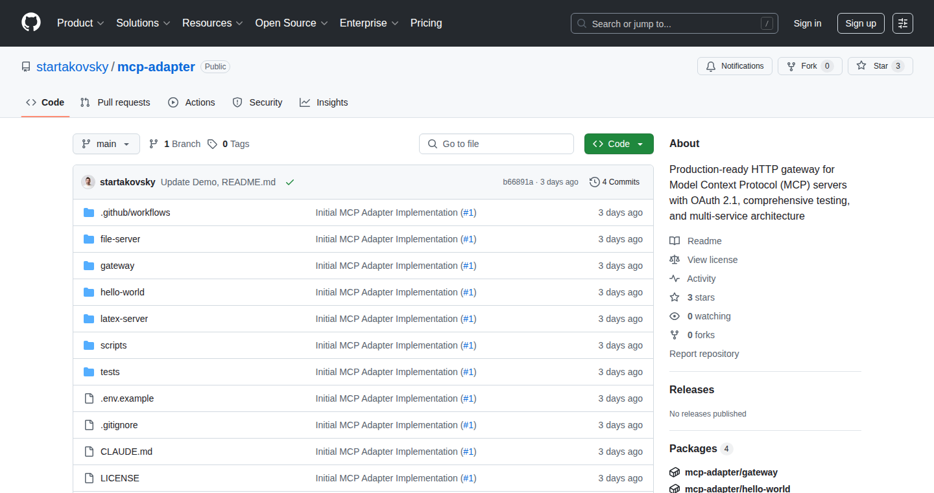934x493 pixels.
Task: Click the branch icon next to 1 Branch
Action: pyautogui.click(x=154, y=144)
